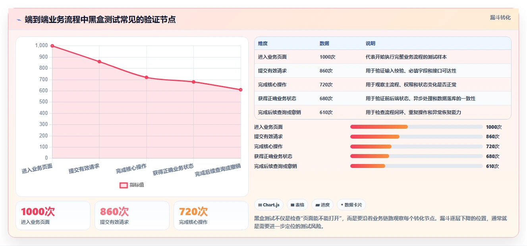Click the lightning icon beside the title
Image resolution: width=527 pixels, height=246 pixels.
pos(19,19)
